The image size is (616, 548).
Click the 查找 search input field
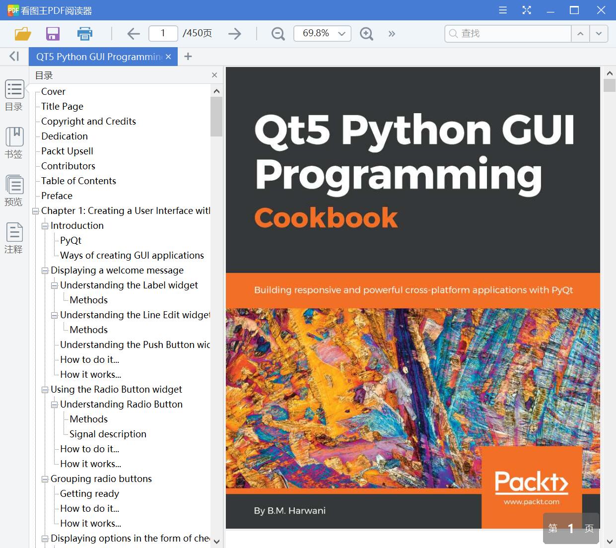506,34
